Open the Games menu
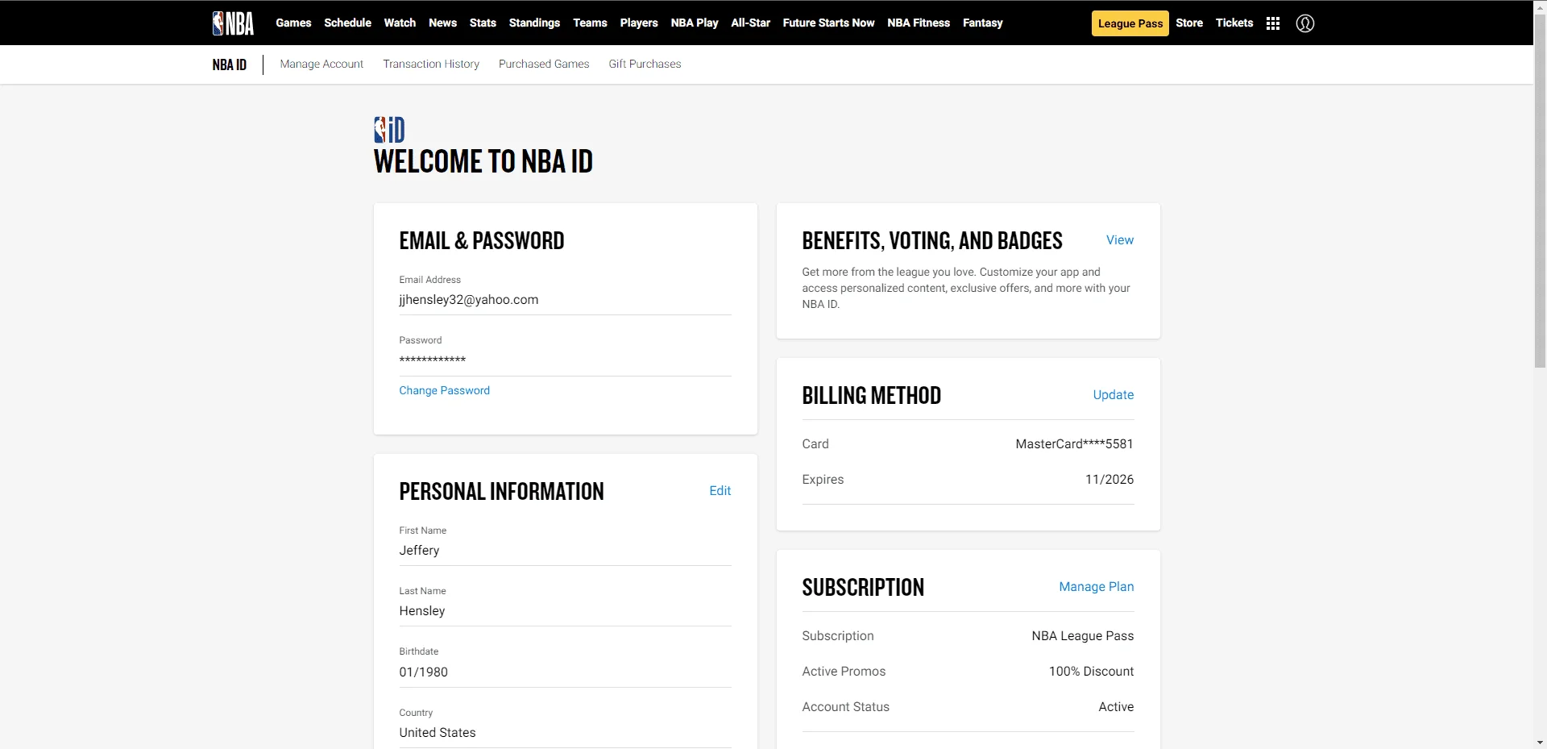 [x=293, y=23]
